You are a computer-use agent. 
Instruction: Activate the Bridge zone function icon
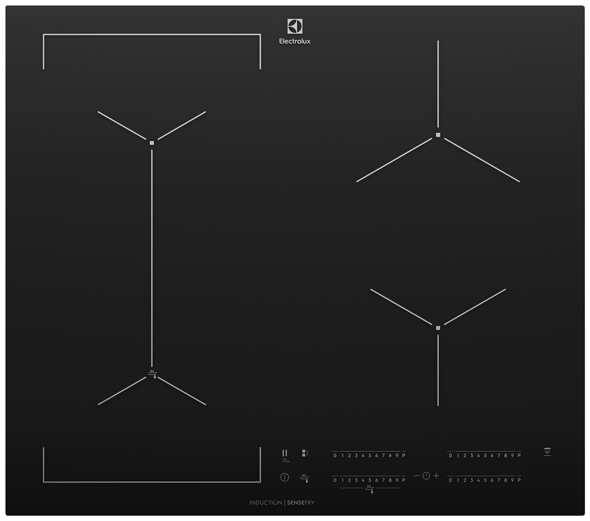tap(305, 453)
